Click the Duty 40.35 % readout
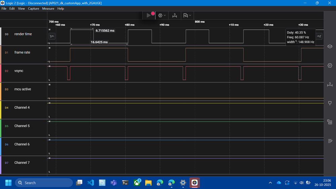This screenshot has width=336, height=189. [x=296, y=33]
